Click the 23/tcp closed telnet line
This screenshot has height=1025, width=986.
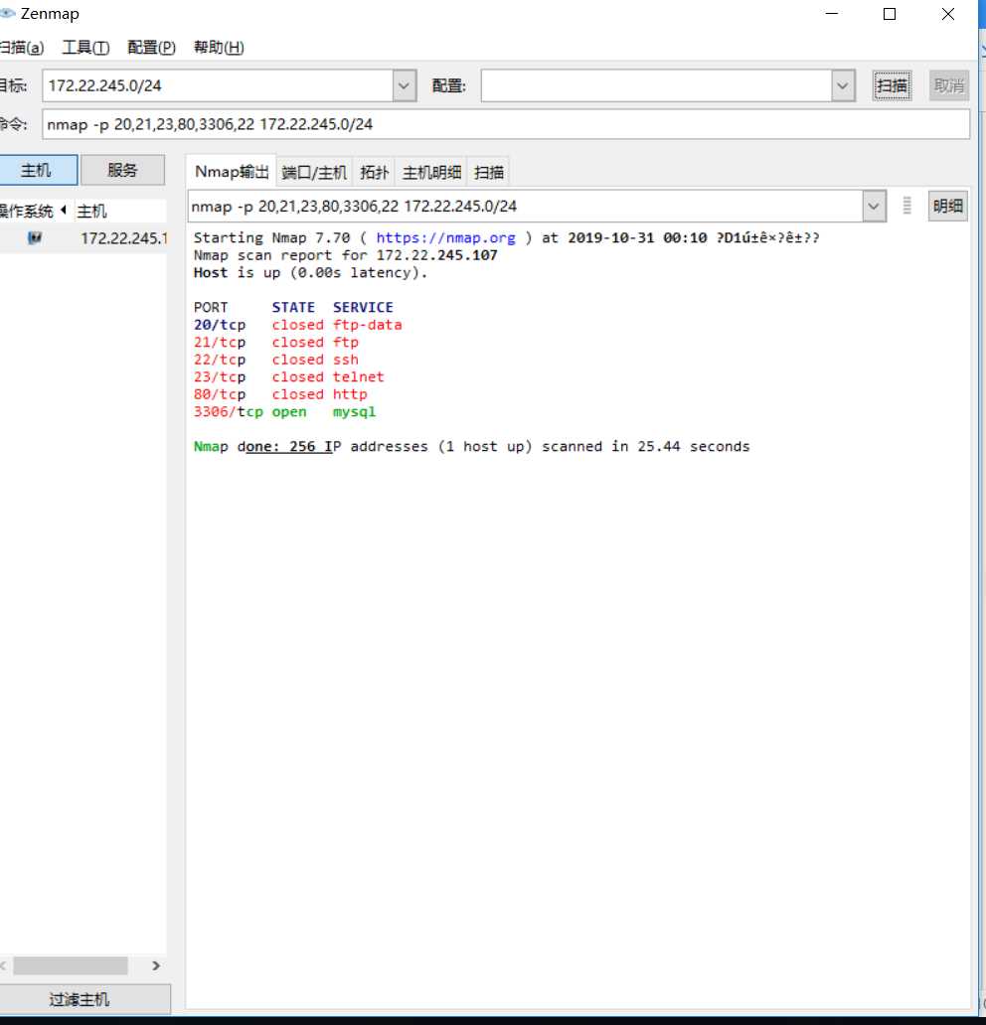pos(288,377)
